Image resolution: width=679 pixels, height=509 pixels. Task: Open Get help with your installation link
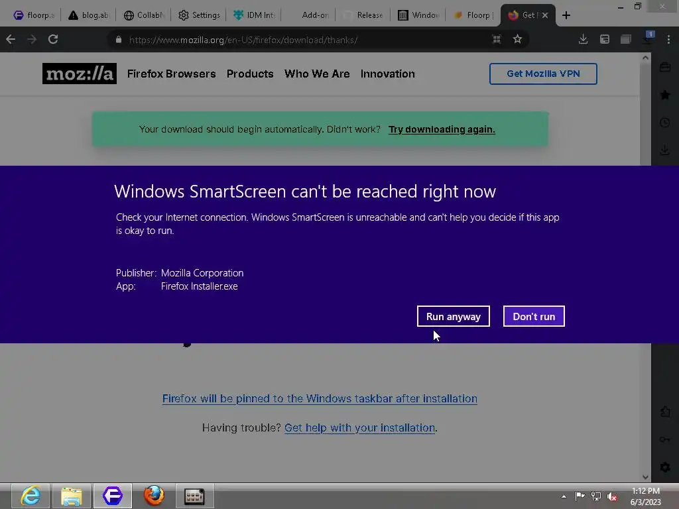[x=359, y=427]
